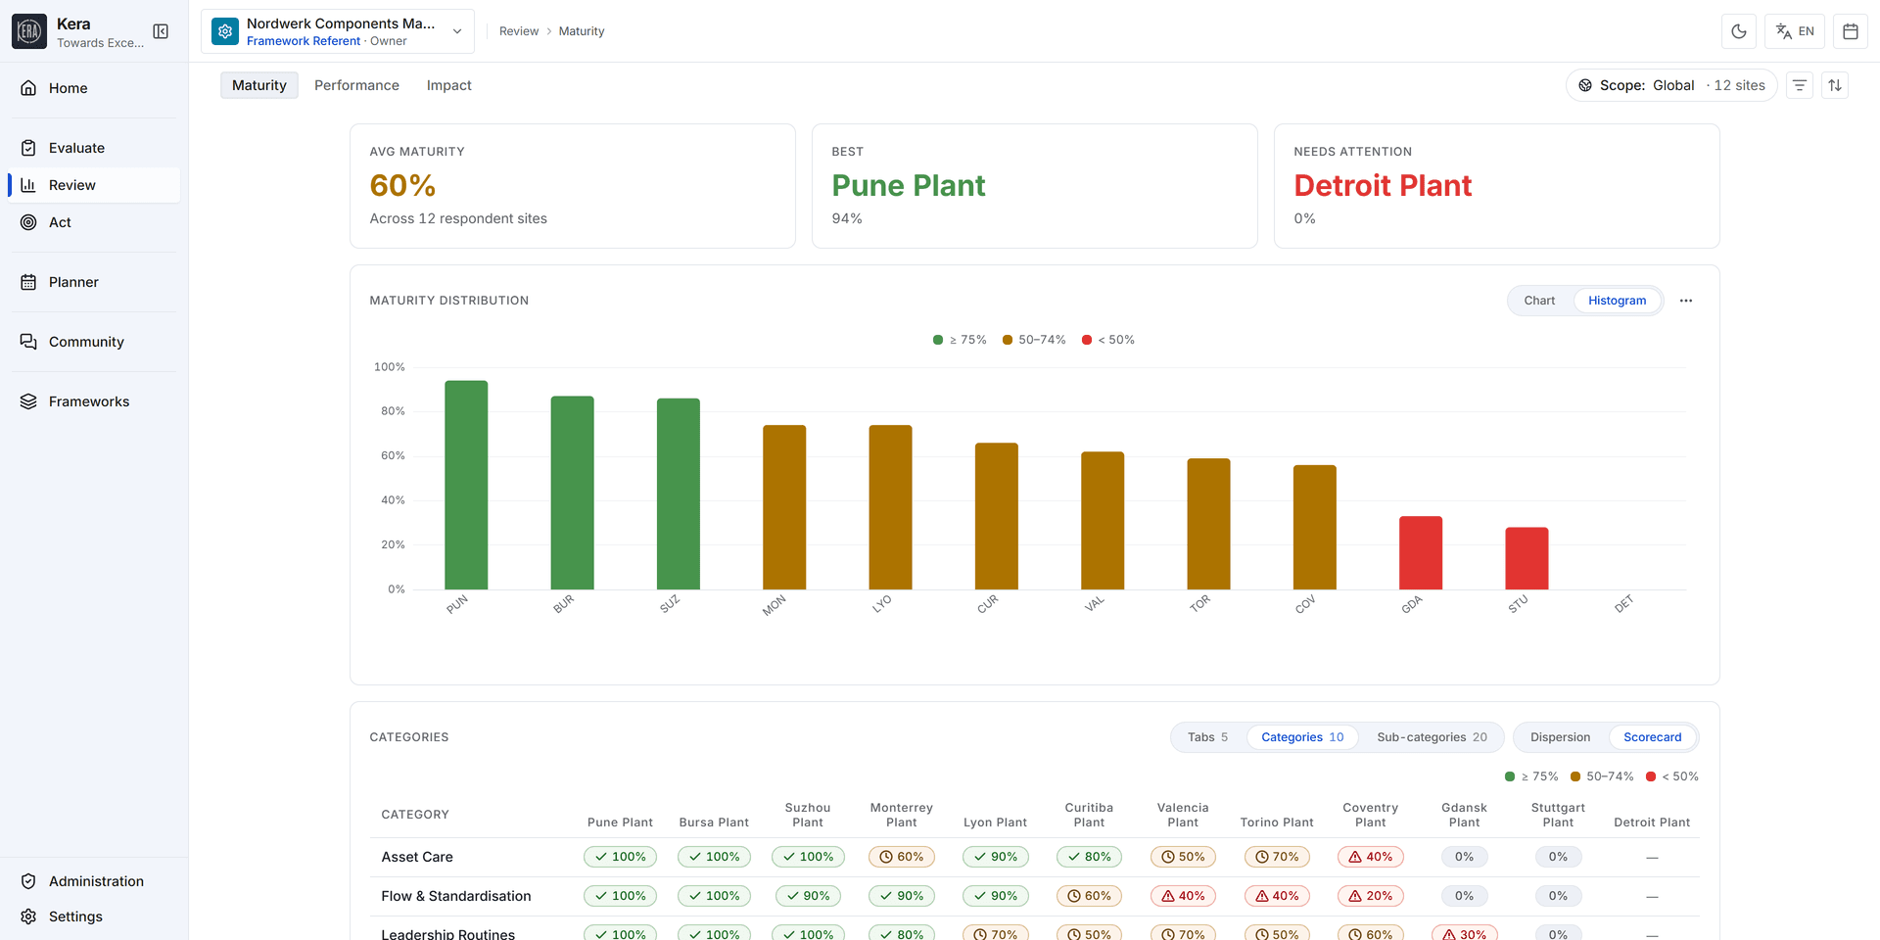The height and width of the screenshot is (940, 1880).
Task: Open Scope Global 12 sites selector
Action: (1671, 85)
